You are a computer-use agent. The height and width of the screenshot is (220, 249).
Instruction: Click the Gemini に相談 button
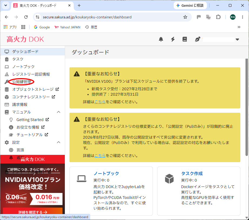pos(190,6)
